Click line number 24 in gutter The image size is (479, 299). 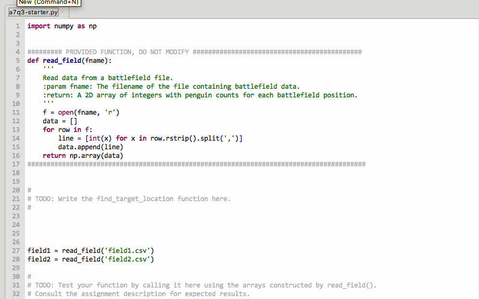16,225
